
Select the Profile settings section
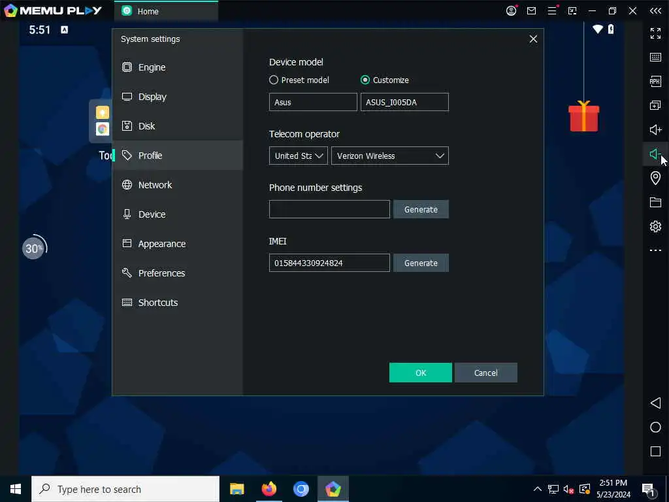178,156
